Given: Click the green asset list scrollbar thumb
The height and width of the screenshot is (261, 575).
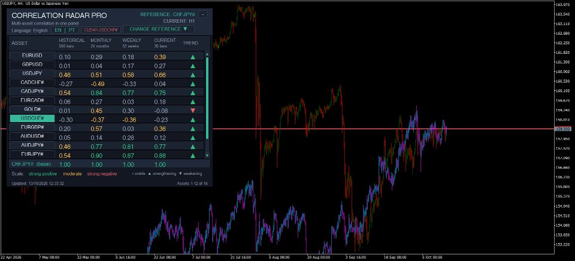Looking at the screenshot, I should point(207,98).
